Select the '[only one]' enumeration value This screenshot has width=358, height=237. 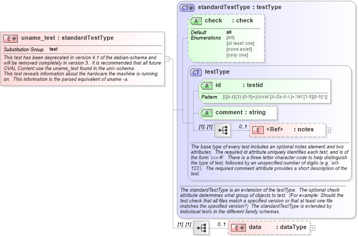237,55
